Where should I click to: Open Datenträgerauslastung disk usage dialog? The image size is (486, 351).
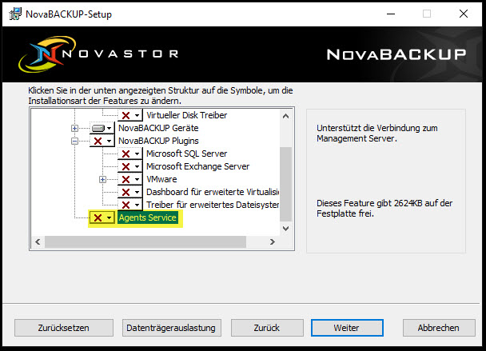click(171, 328)
